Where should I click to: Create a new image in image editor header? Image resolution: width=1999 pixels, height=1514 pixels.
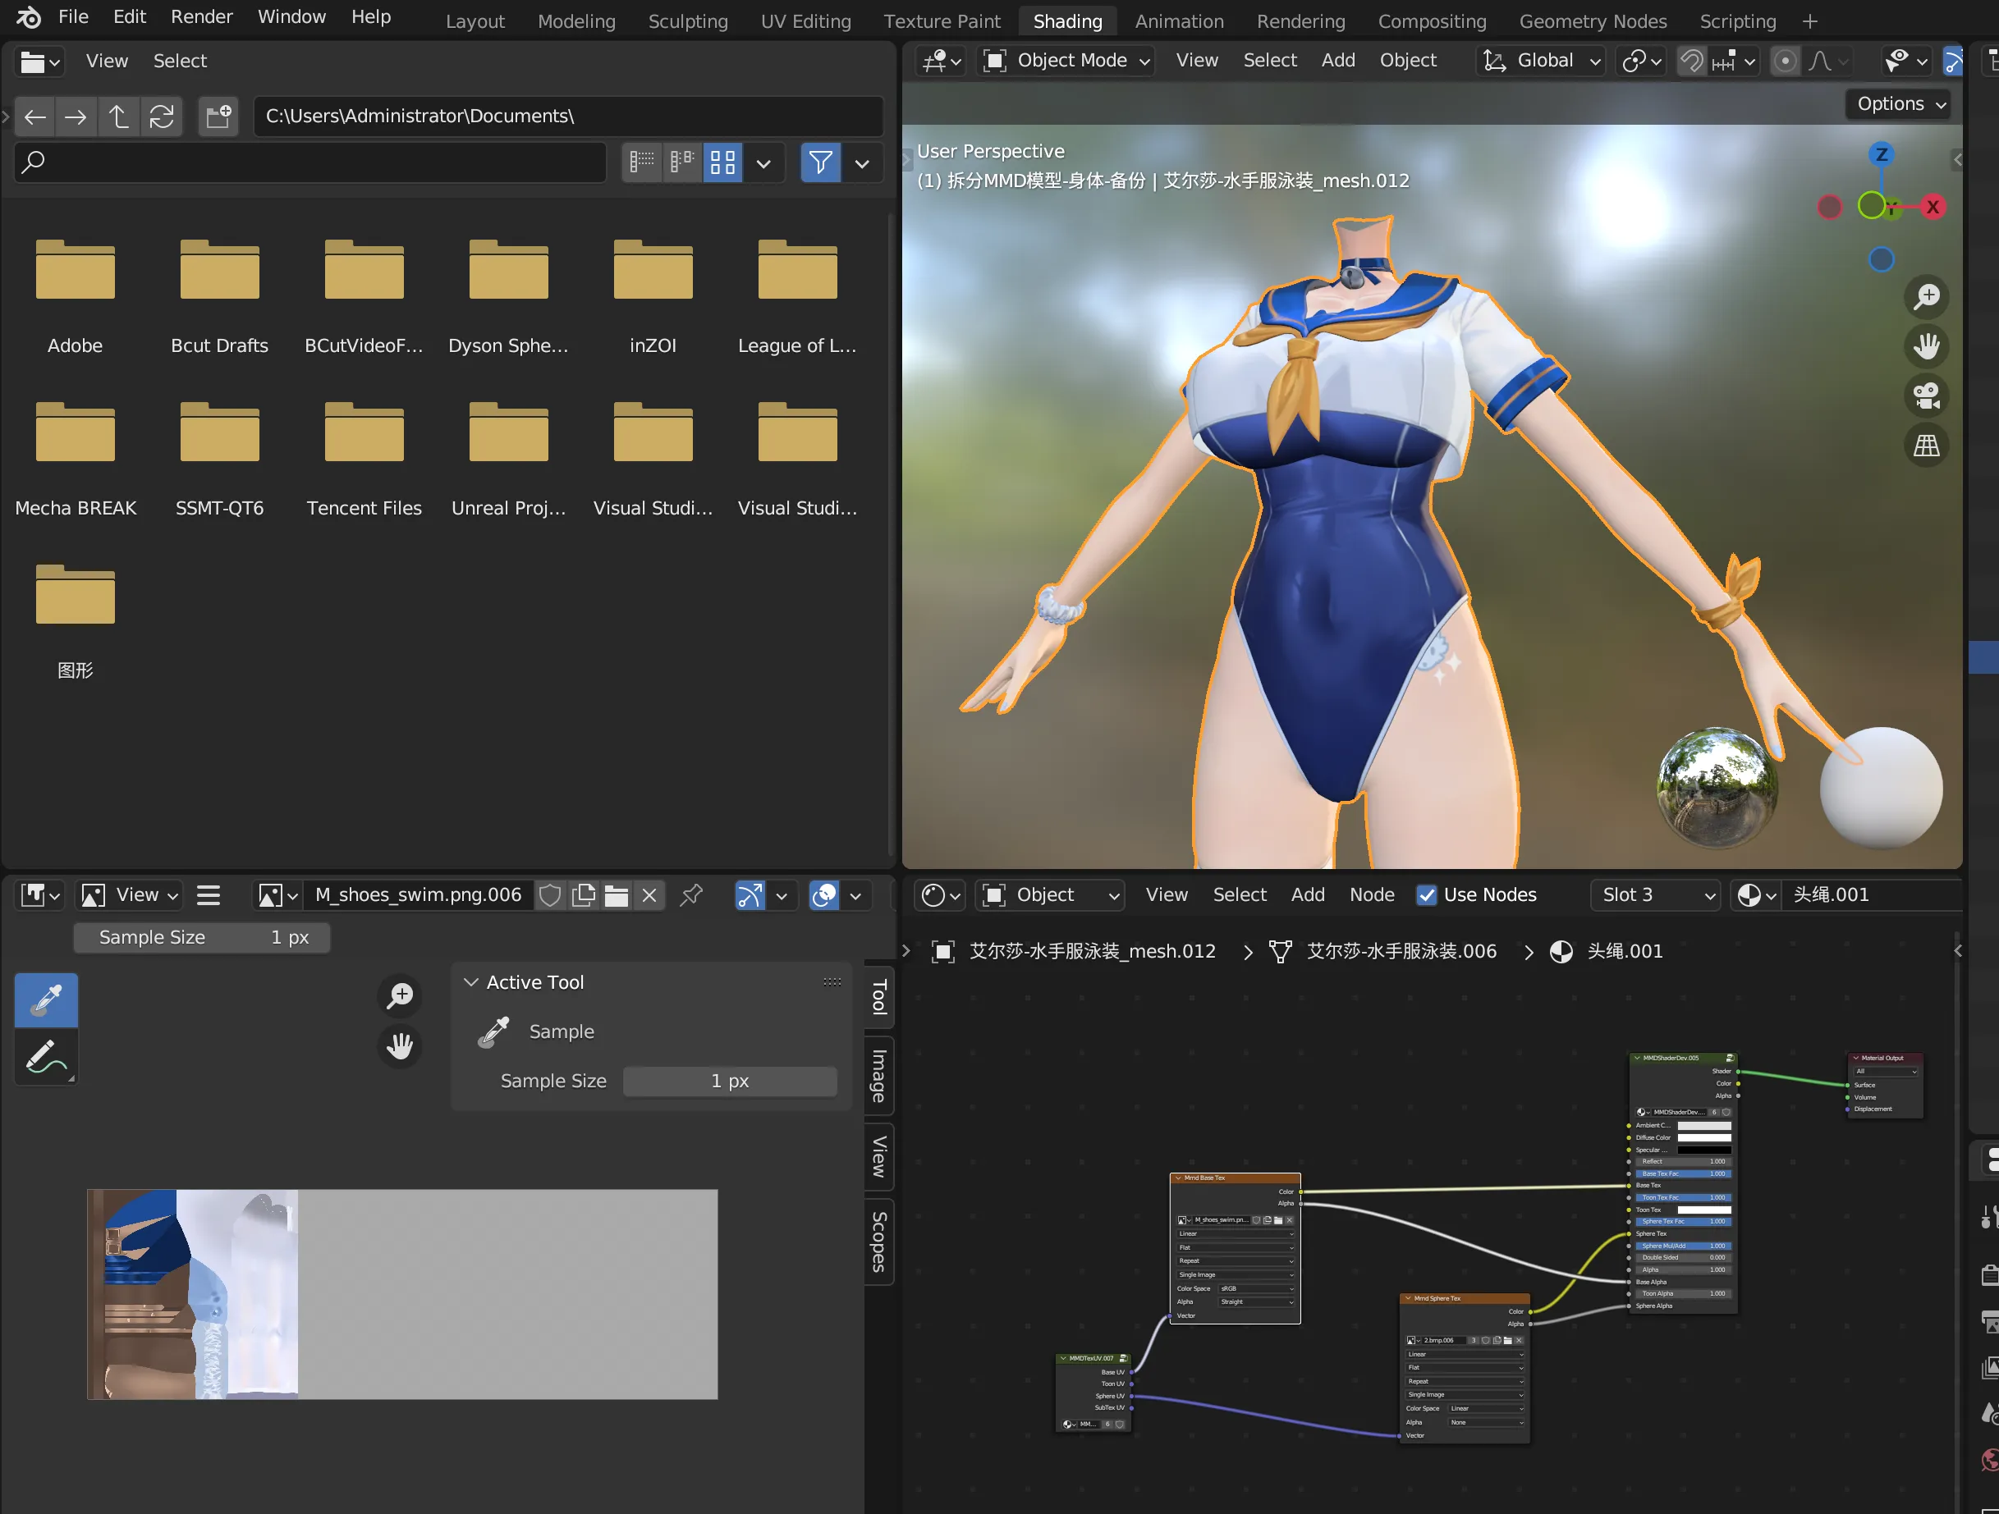point(584,895)
